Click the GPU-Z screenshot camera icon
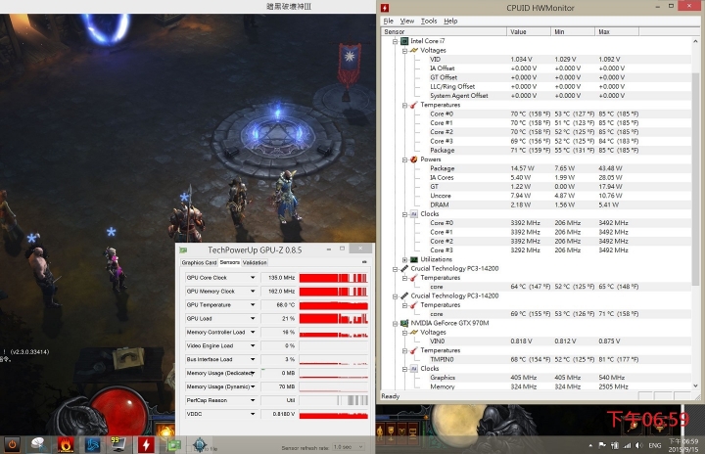705x454 pixels. (364, 261)
